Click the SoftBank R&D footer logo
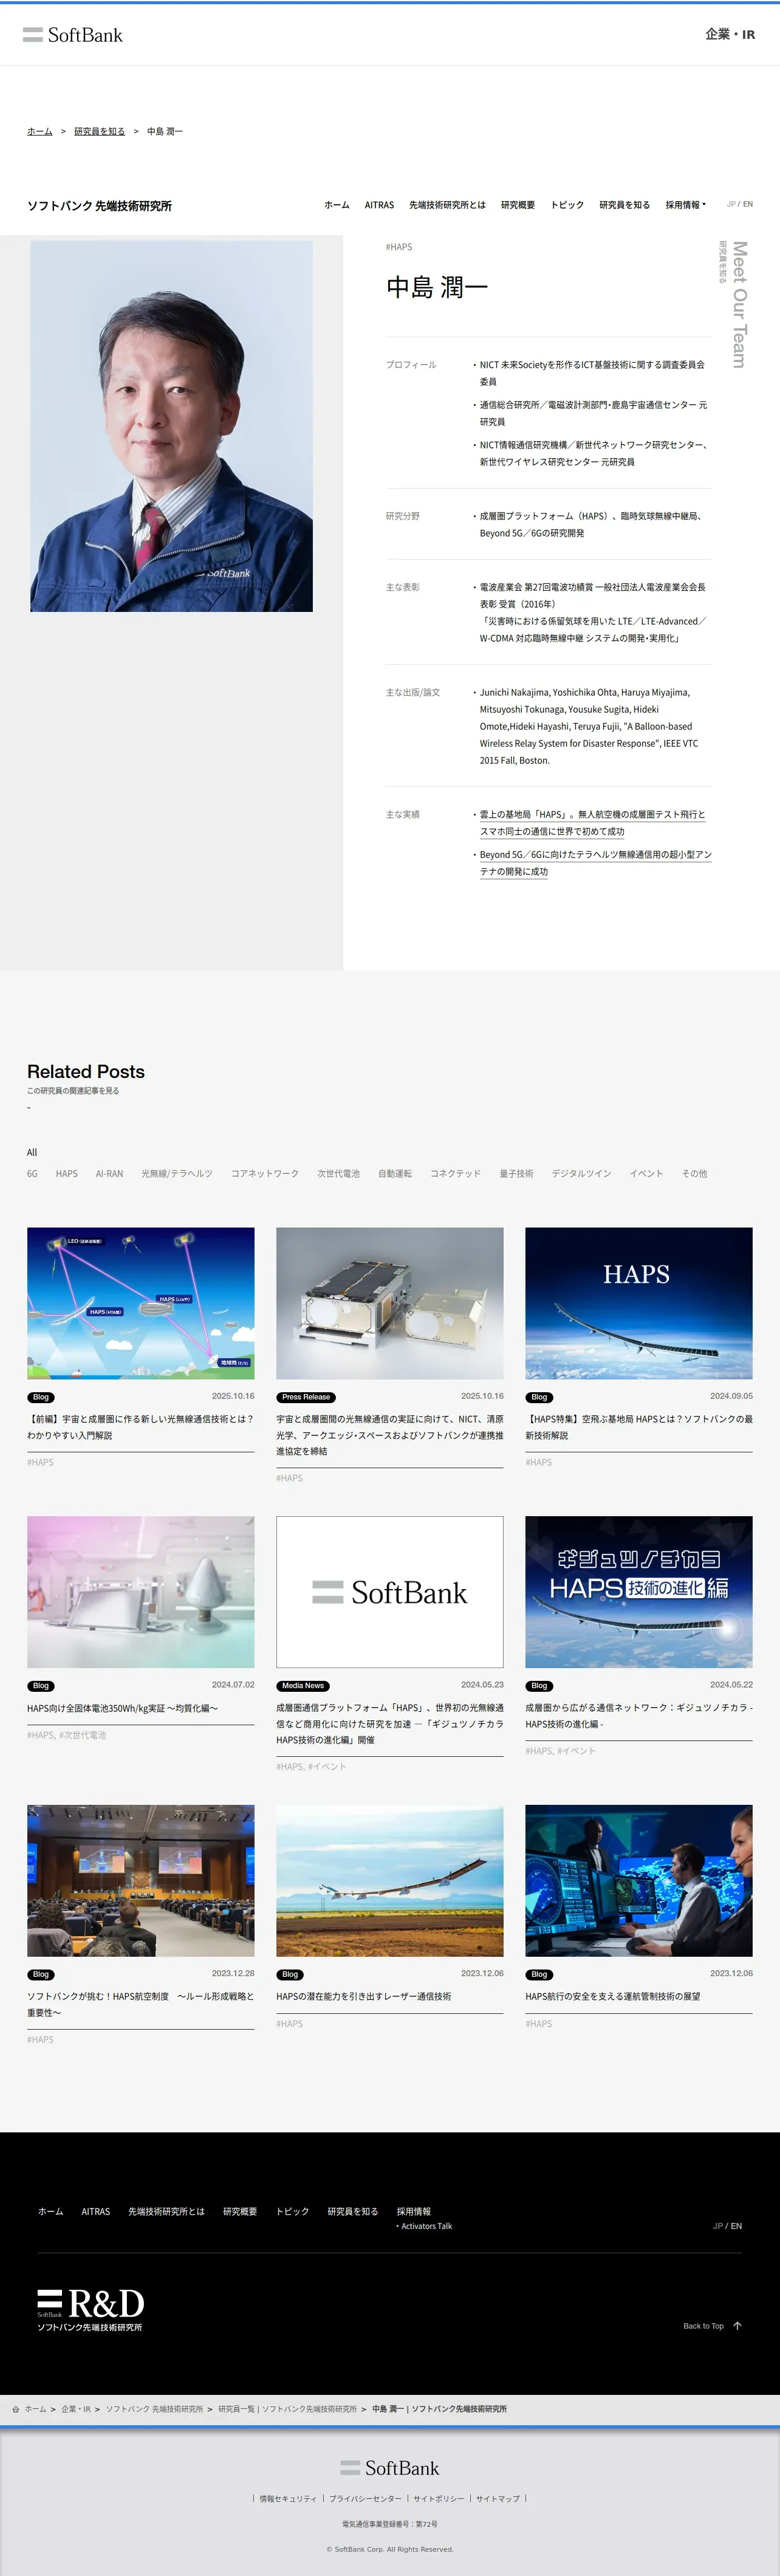The width and height of the screenshot is (780, 2576). (x=91, y=2311)
